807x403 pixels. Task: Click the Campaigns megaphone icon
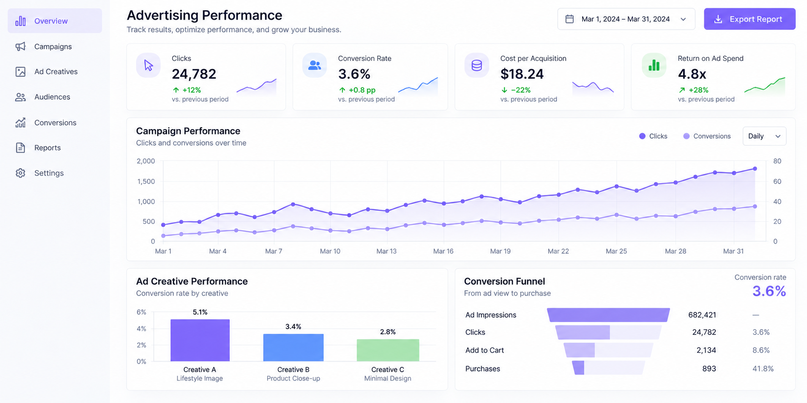pyautogui.click(x=20, y=46)
